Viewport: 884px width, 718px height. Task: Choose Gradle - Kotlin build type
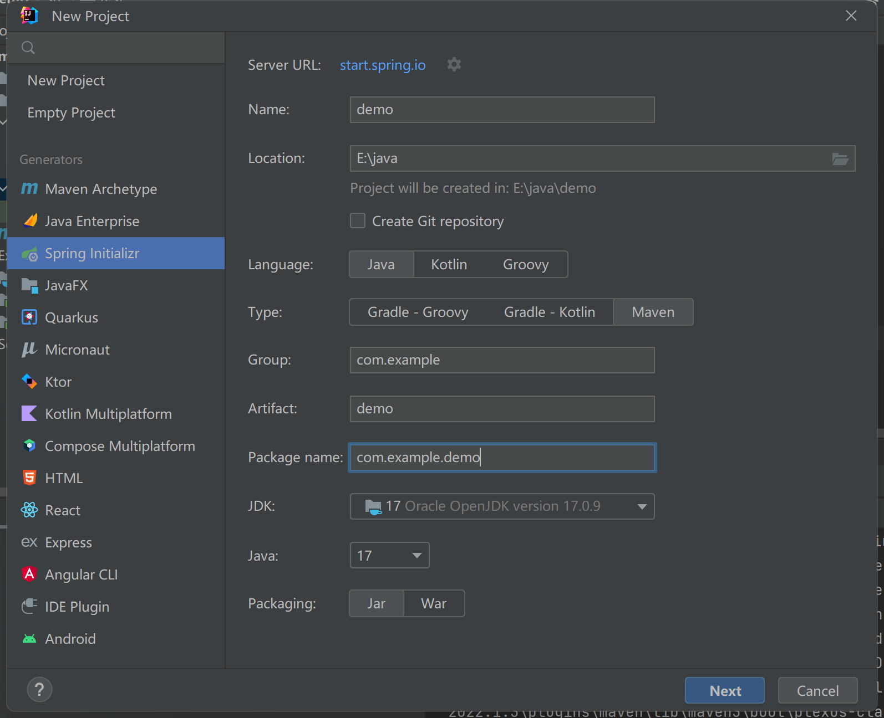pos(550,312)
